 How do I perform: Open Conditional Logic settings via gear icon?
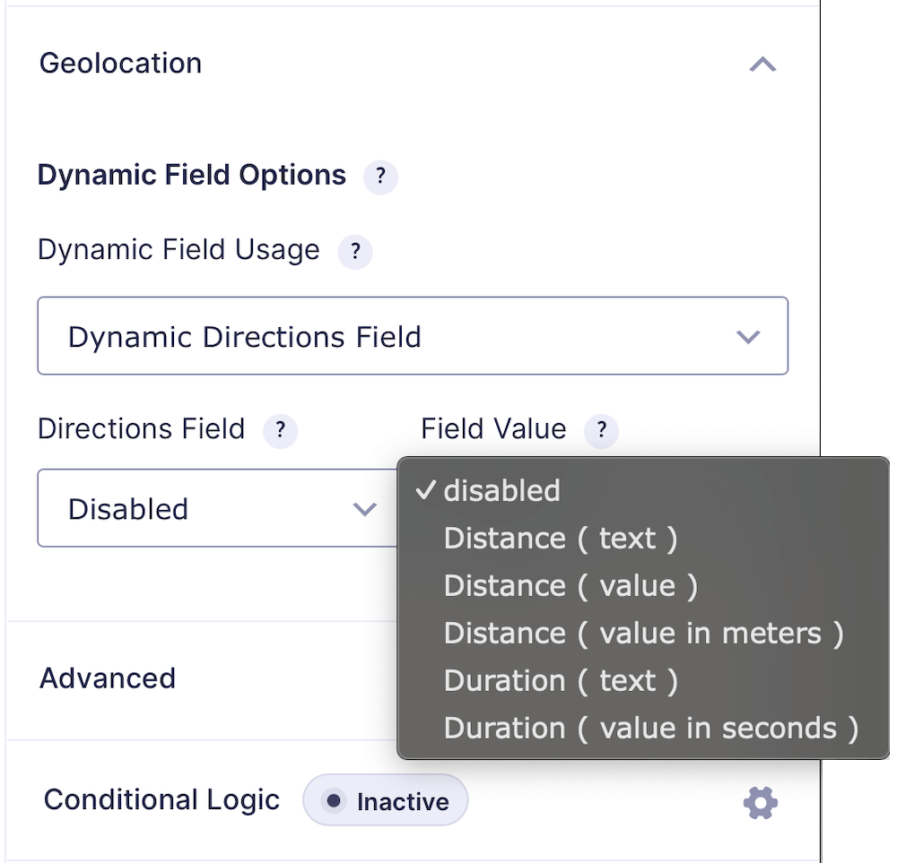click(760, 802)
